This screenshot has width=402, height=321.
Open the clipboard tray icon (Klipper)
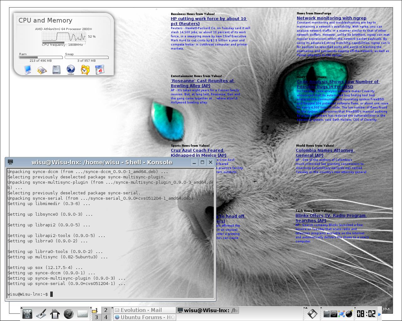(x=327, y=314)
